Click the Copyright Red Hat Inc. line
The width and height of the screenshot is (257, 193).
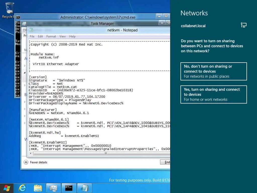66,44
